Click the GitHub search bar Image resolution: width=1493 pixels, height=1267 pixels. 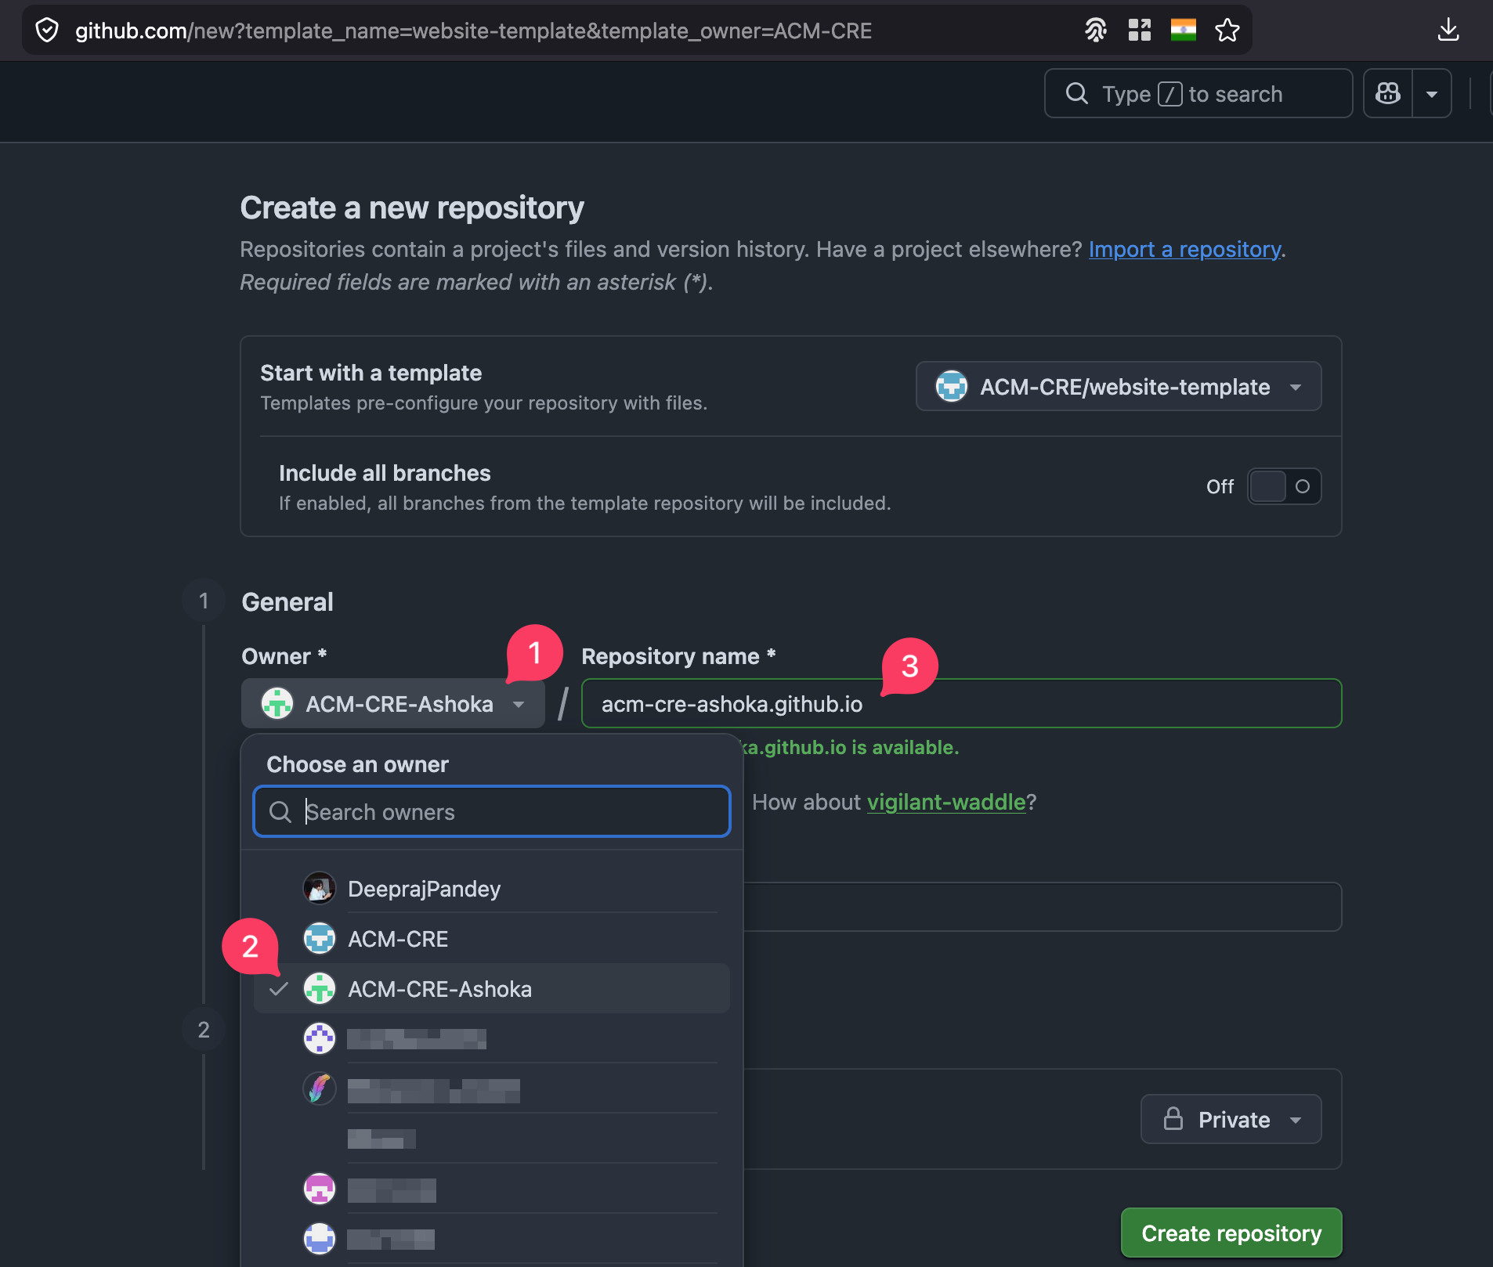(x=1198, y=94)
